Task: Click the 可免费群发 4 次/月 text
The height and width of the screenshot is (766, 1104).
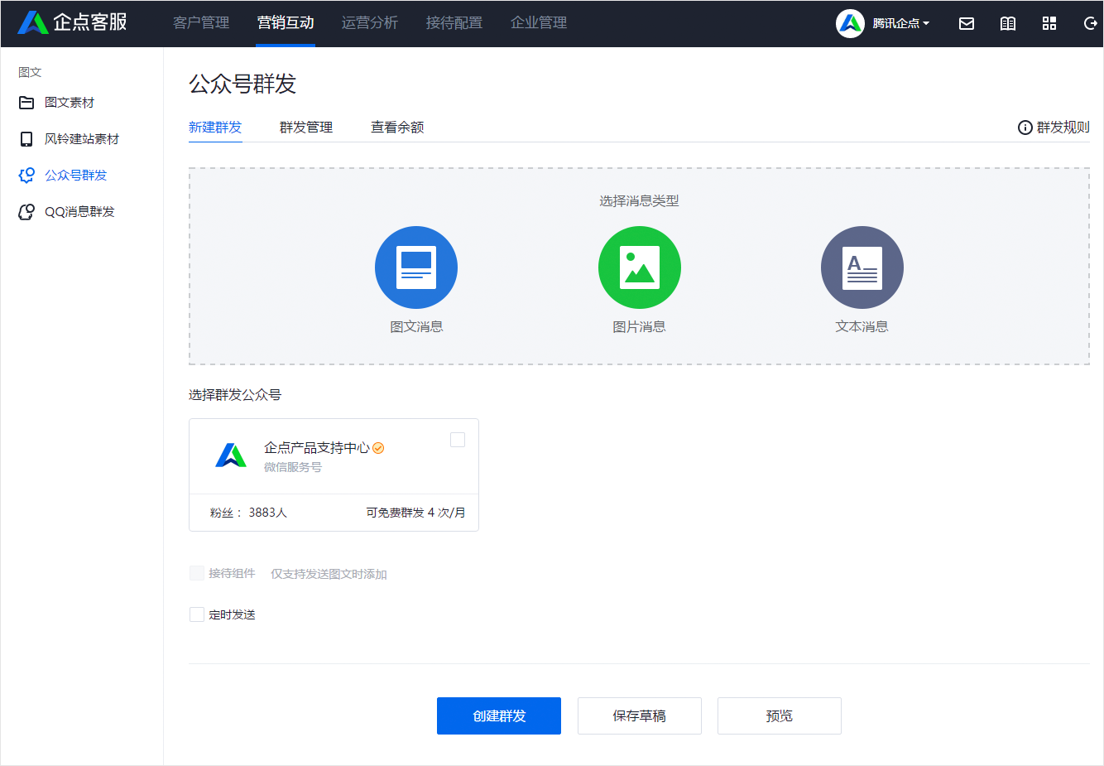Action: point(415,513)
